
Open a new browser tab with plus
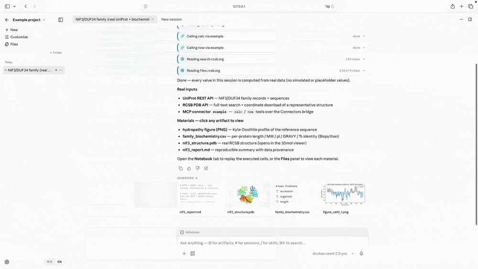coord(462,6)
